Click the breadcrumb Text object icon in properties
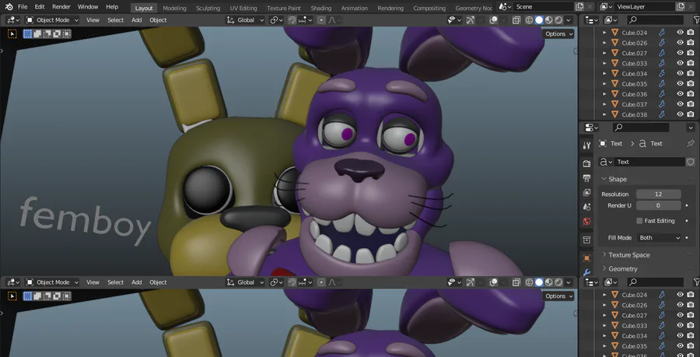The height and width of the screenshot is (357, 700). point(603,143)
